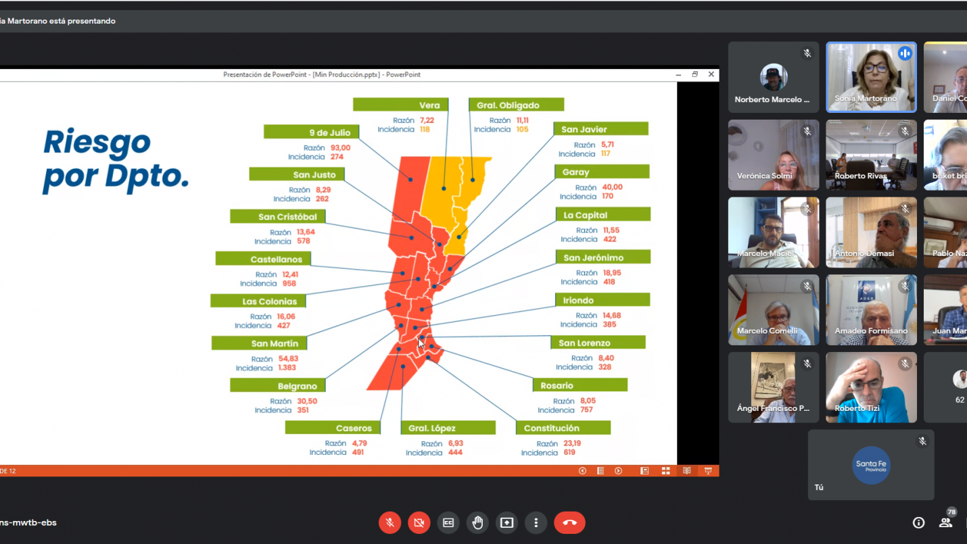Click the muted mic icon on Roberto Rivas's tile
Viewport: 967px width, 544px height.
pos(905,131)
